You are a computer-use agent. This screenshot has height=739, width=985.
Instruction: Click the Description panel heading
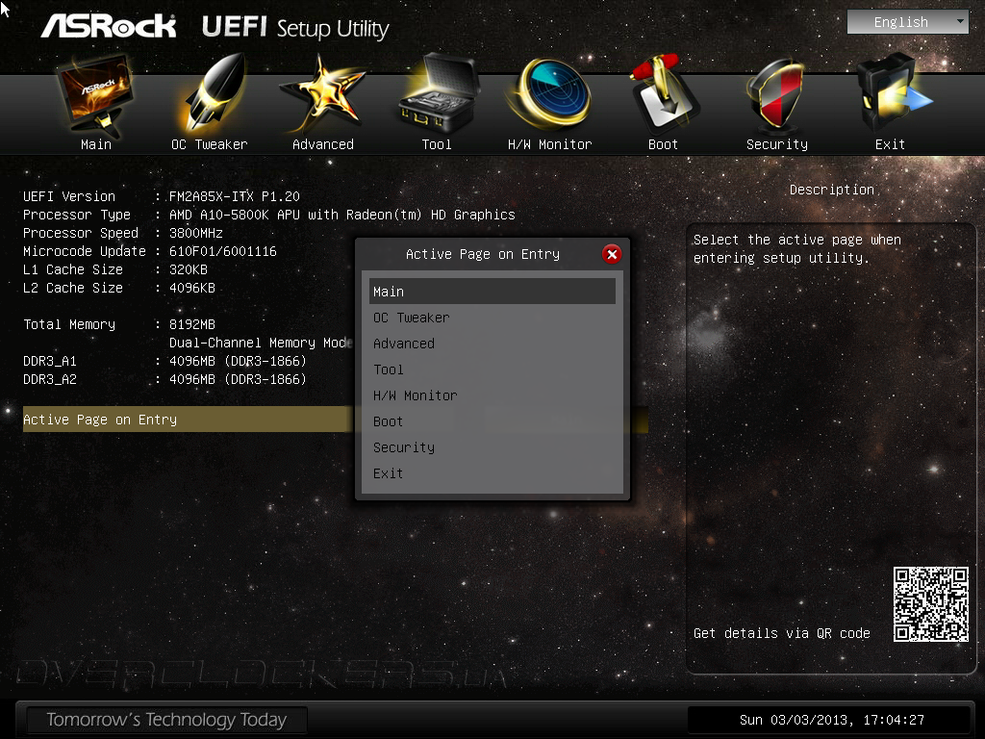point(832,190)
